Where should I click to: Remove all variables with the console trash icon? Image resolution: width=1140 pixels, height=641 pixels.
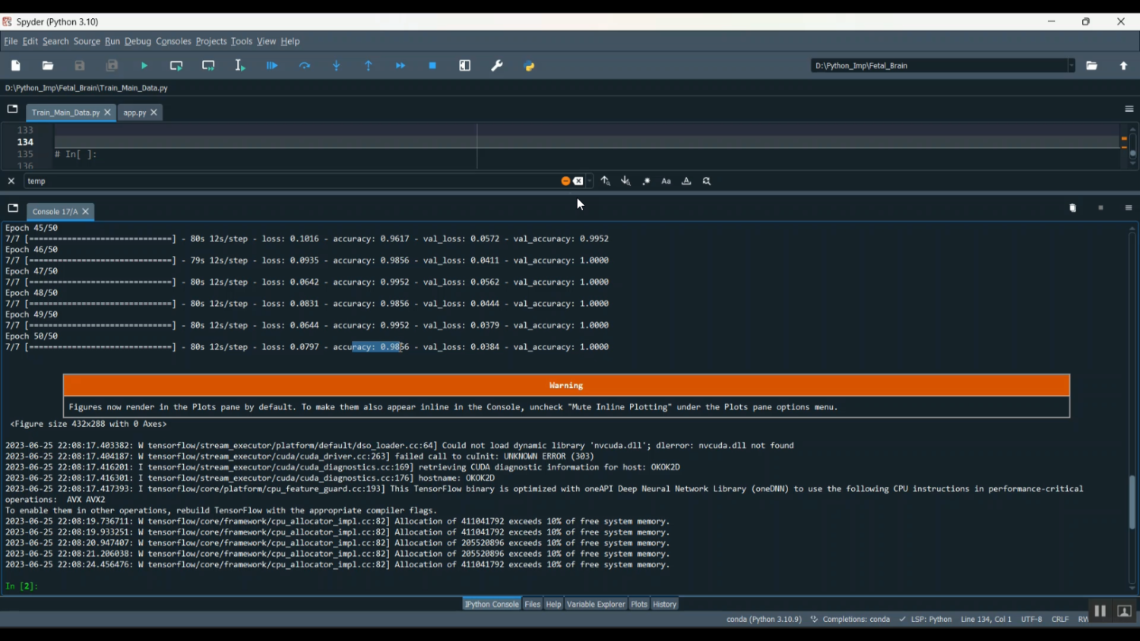(1072, 208)
